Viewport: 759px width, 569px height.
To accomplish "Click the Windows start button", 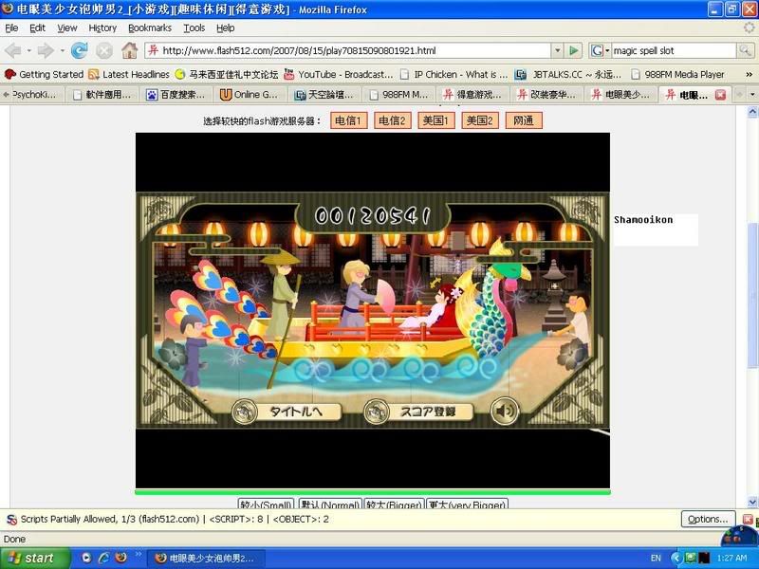I will point(34,558).
